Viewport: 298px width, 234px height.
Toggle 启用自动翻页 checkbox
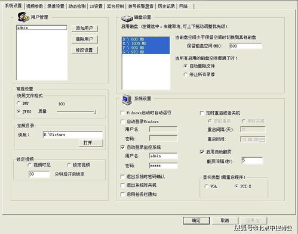coord(202,152)
